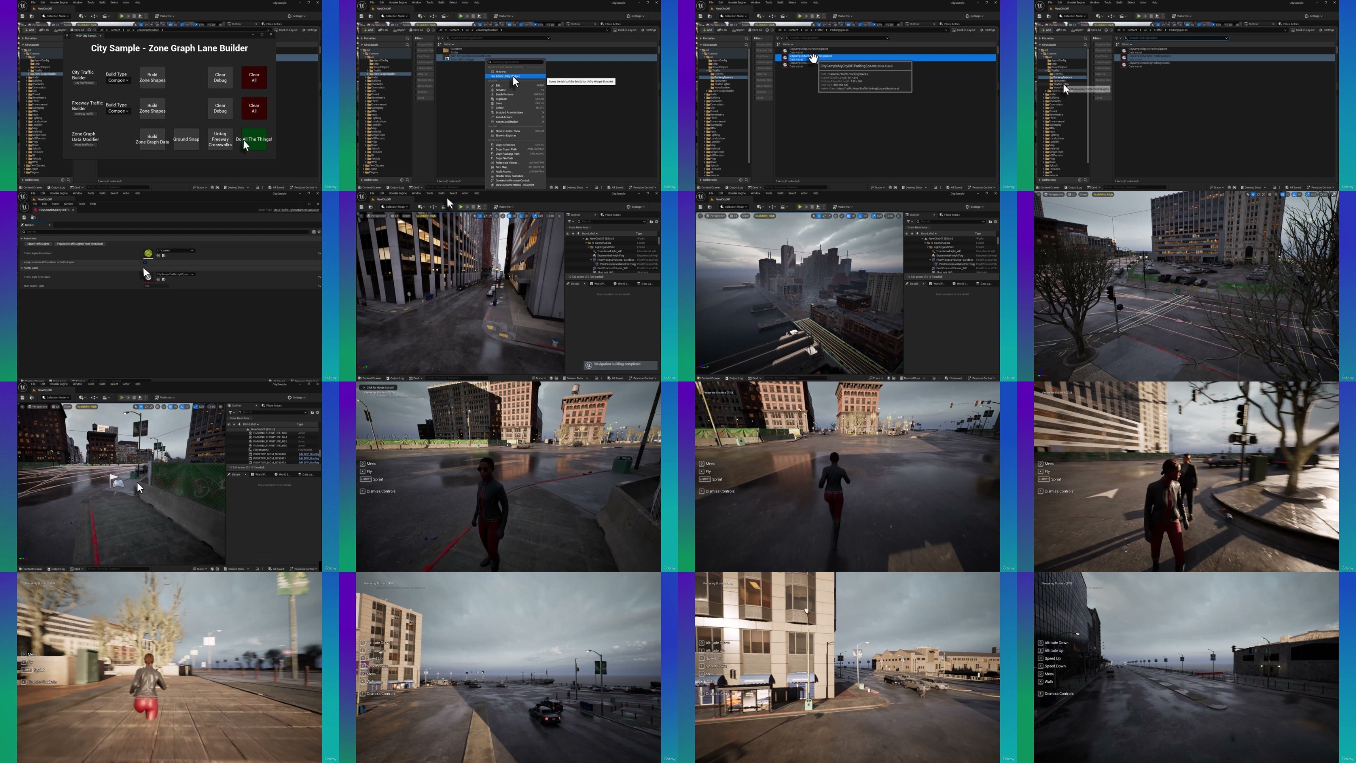This screenshot has width=1356, height=763.
Task: Toggle Level filter in the context-menu screenshot
Action: click(x=424, y=98)
